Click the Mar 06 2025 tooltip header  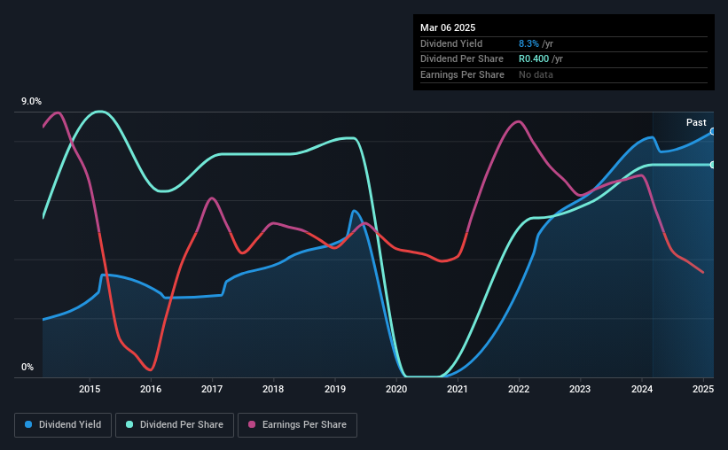pos(448,27)
